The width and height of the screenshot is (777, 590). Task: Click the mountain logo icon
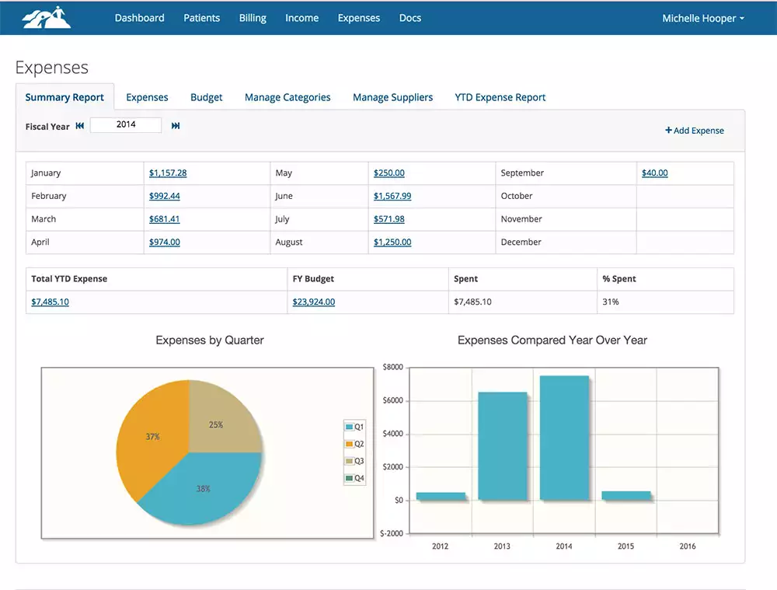click(46, 17)
